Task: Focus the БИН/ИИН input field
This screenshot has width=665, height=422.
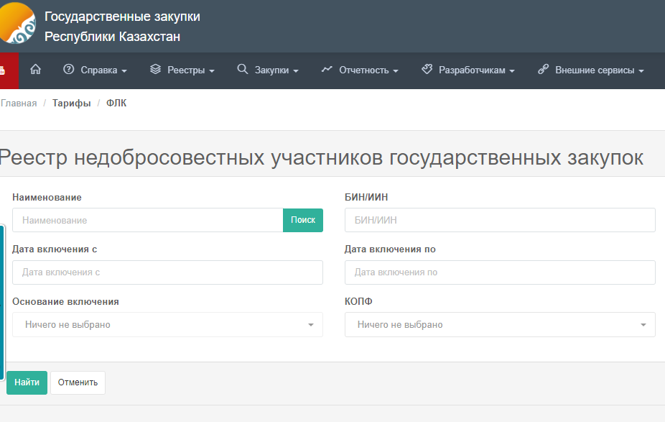Action: [x=500, y=221]
